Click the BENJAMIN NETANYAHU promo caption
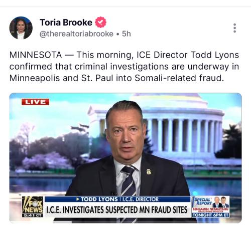The width and height of the screenshot is (251, 232). tap(211, 209)
